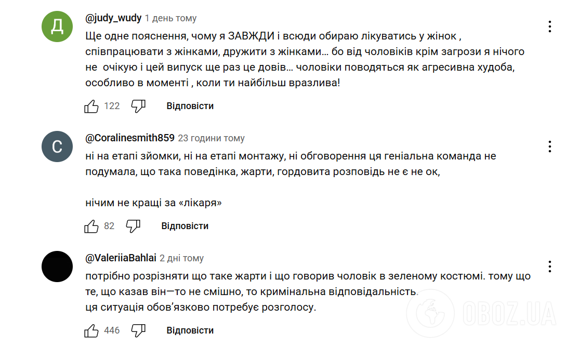Image resolution: width=566 pixels, height=346 pixels.
Task: Like @ValeriiaBahlai's comment showing 446 likes
Action: [x=91, y=329]
